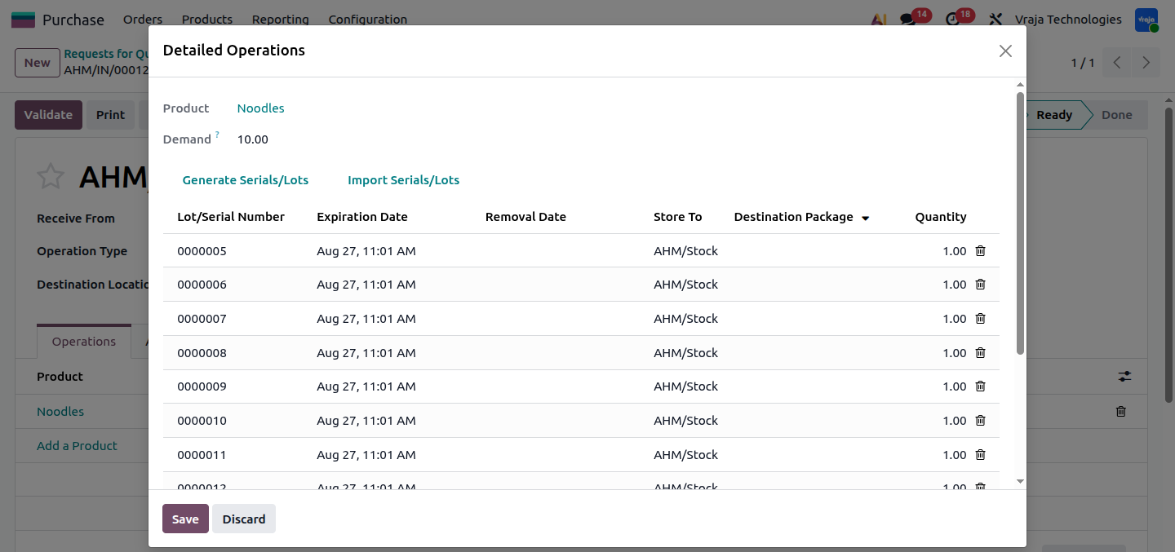Screen dimensions: 1175x552
Task: Delete the Noodles line in background form
Action: point(1121,412)
